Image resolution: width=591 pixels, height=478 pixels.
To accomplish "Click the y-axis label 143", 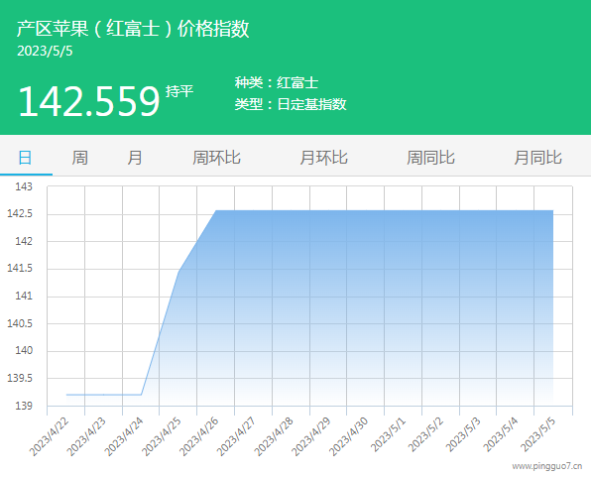I will point(24,186).
